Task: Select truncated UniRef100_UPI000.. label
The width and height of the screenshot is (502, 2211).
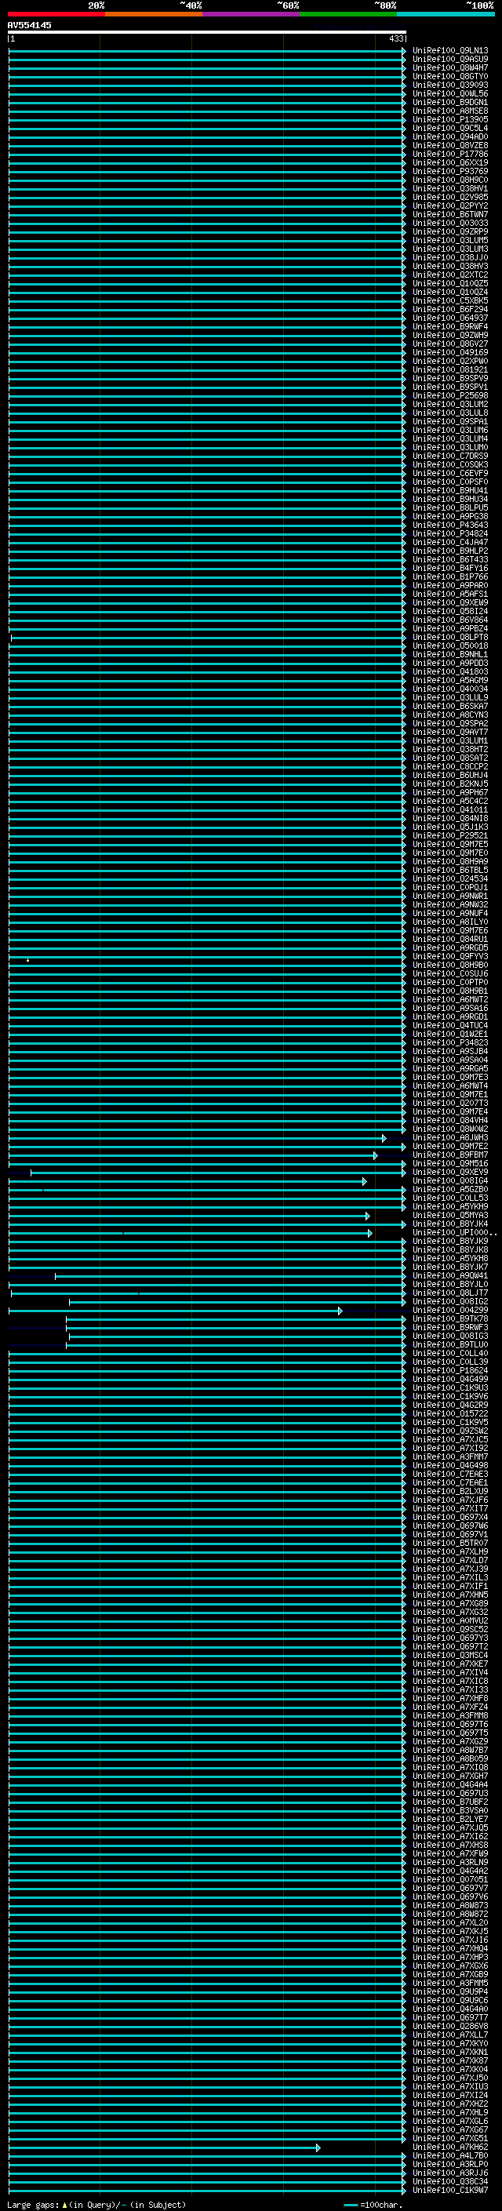Action: (455, 1232)
